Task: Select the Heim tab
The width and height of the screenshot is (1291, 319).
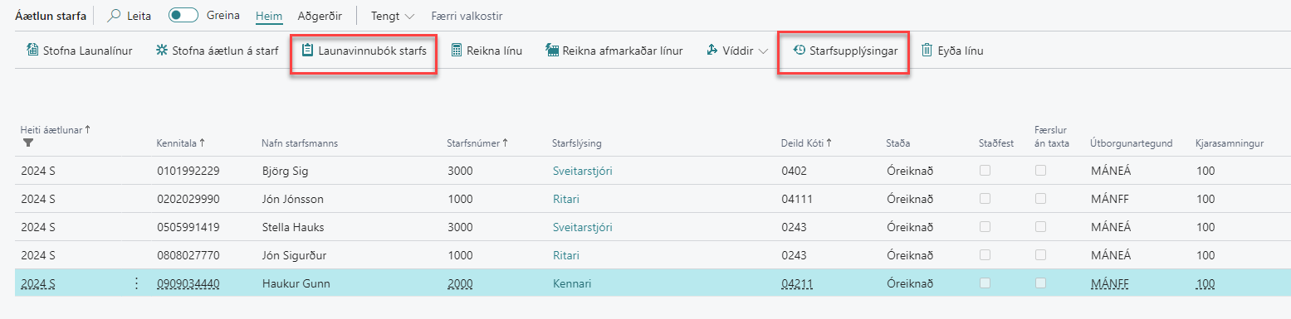Action: tap(269, 16)
